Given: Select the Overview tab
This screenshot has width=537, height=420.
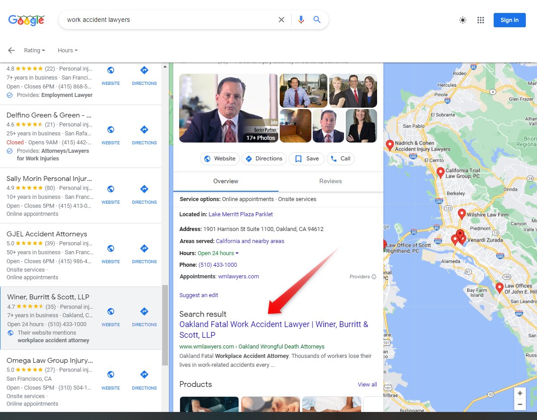Looking at the screenshot, I should [226, 181].
